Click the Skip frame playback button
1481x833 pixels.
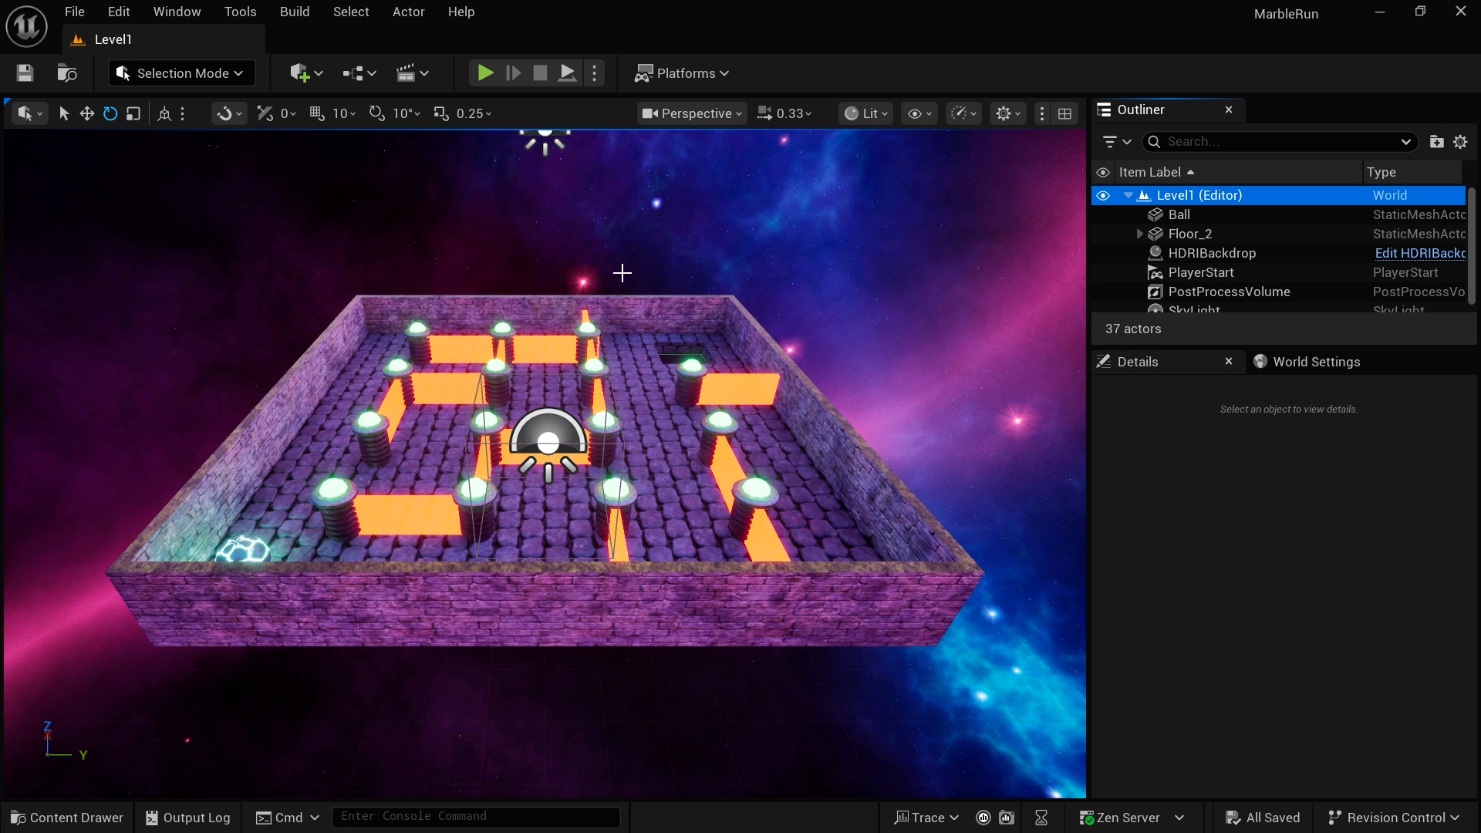513,73
